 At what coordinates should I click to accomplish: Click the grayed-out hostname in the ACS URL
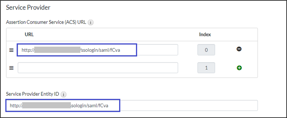click(57, 50)
